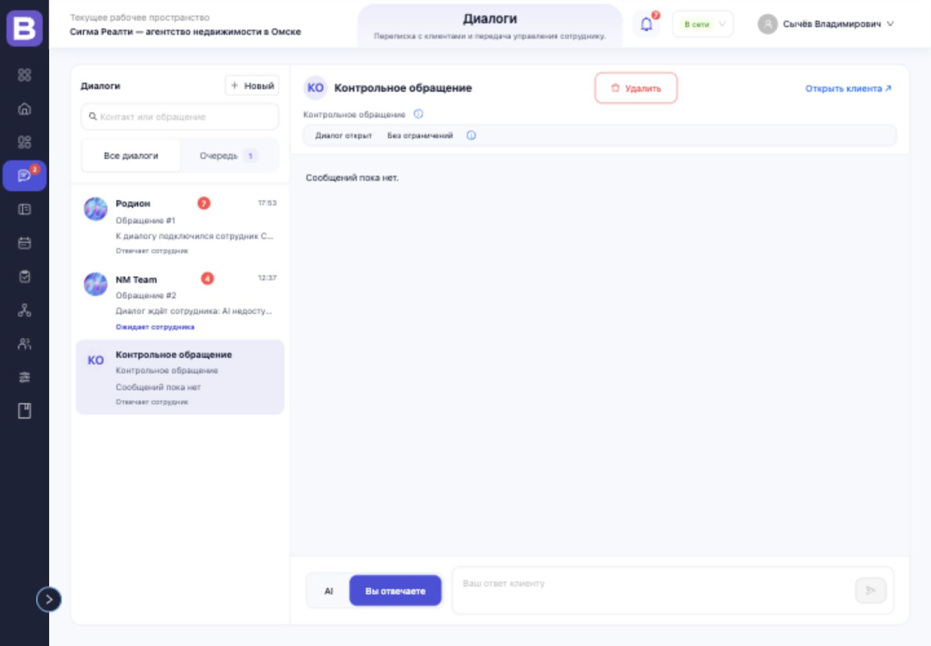Click the Ожидает сотрудника status under NM Team
The height and width of the screenshot is (646, 931).
click(x=155, y=327)
